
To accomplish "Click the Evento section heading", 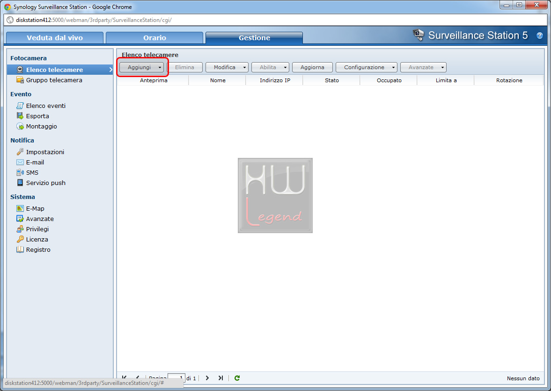I will [x=21, y=94].
